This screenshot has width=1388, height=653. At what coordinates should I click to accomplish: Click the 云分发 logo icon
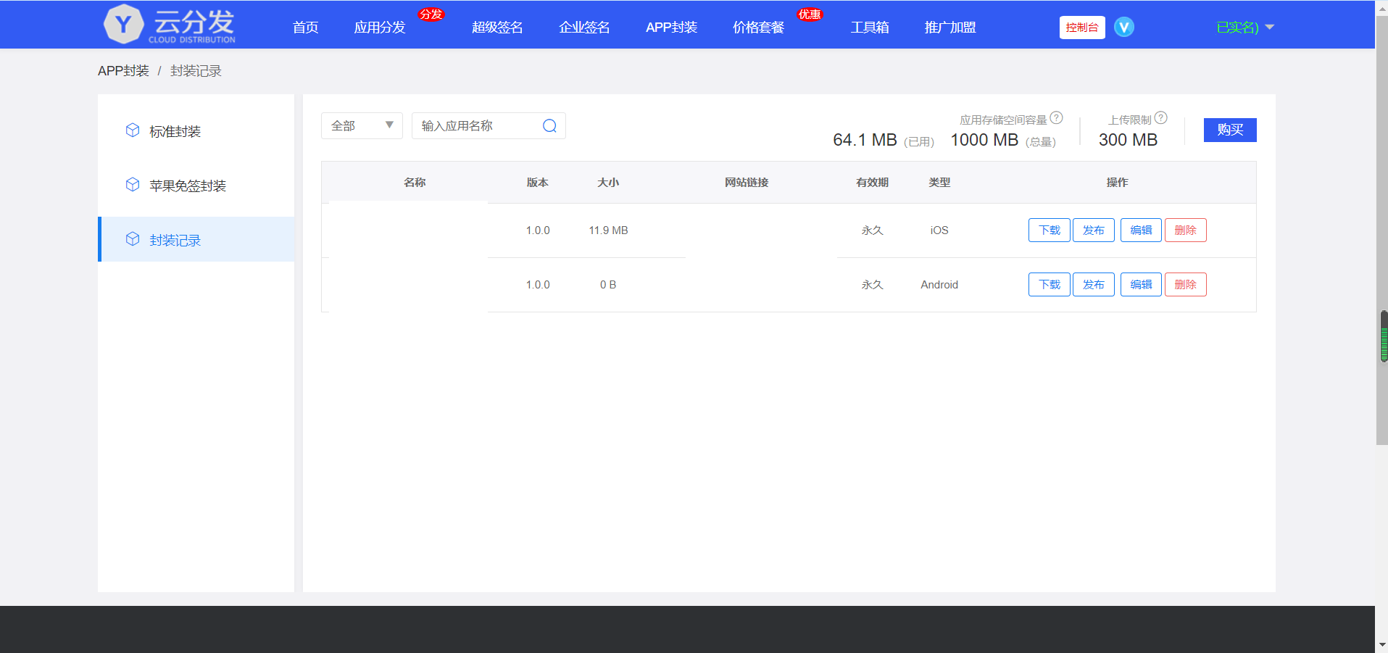(123, 24)
